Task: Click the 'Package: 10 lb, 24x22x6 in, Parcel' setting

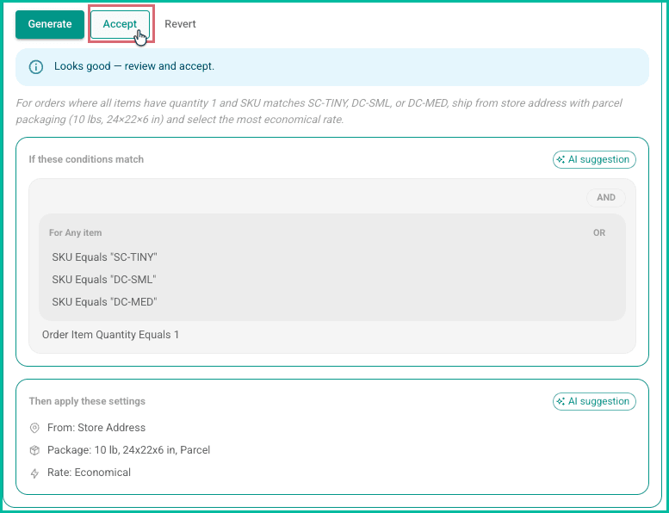Action: tap(129, 450)
